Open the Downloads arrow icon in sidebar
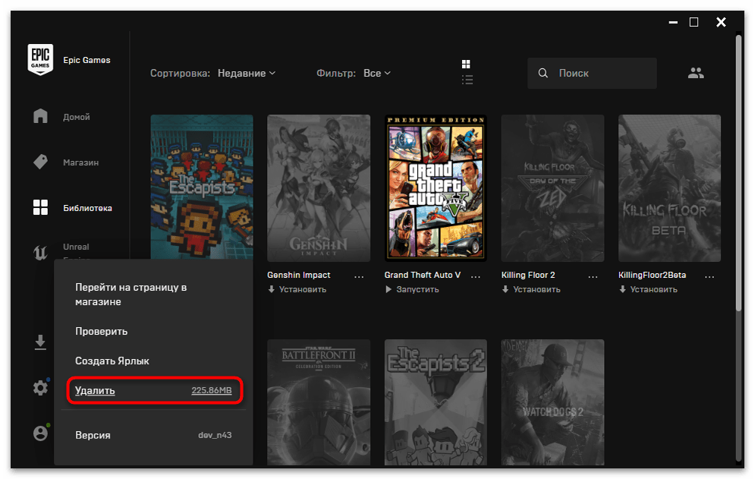 40,342
